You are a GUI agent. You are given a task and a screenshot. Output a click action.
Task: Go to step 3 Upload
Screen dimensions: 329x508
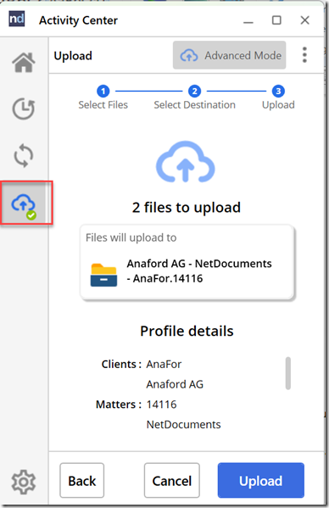tap(278, 98)
